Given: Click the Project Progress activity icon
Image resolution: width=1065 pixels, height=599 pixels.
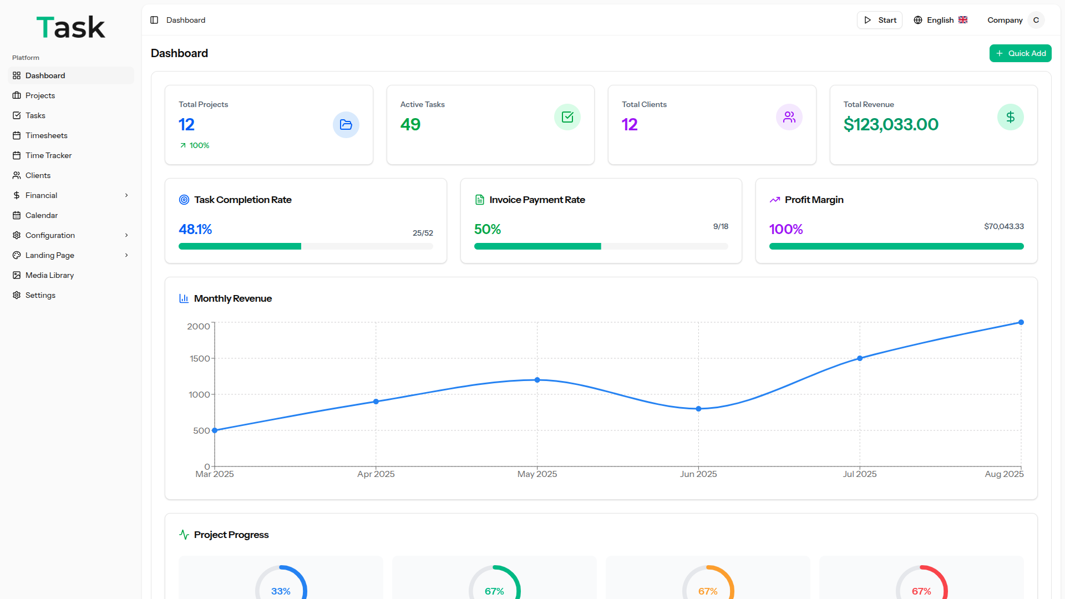Looking at the screenshot, I should pyautogui.click(x=184, y=535).
